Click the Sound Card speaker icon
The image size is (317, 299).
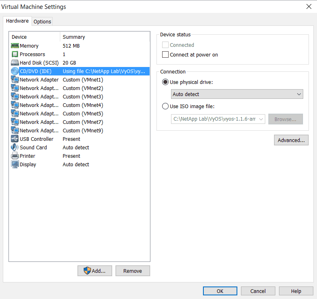click(x=15, y=148)
